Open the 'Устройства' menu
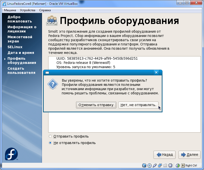The height and width of the screenshot is (170, 204). pos(27,10)
